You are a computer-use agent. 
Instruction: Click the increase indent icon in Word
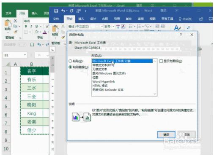click(163, 26)
